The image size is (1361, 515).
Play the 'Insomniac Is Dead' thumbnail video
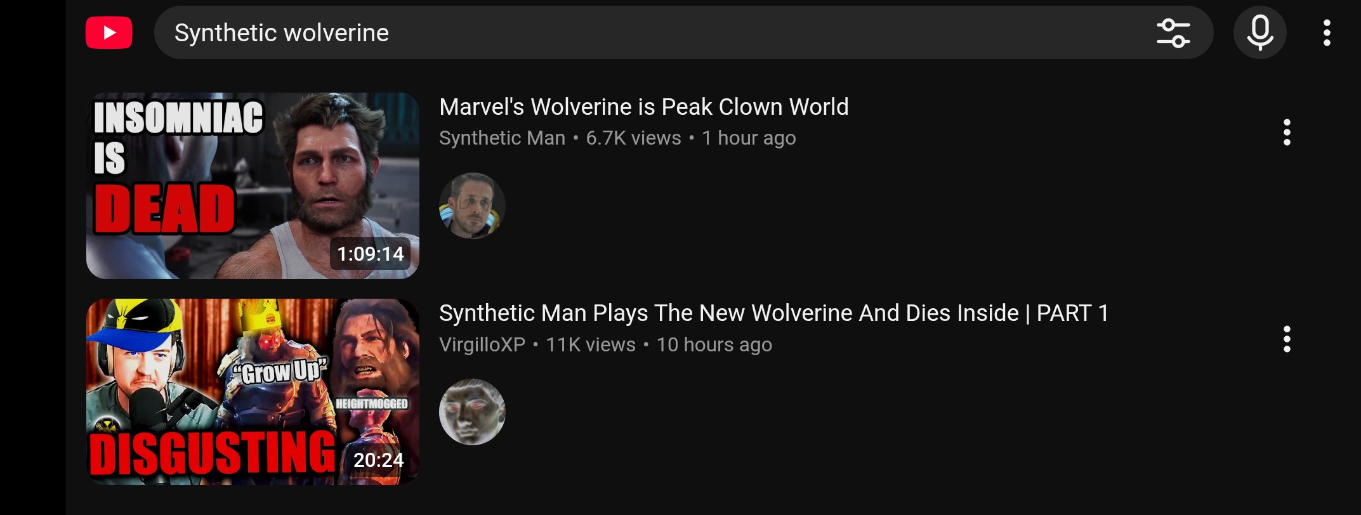[x=253, y=186]
